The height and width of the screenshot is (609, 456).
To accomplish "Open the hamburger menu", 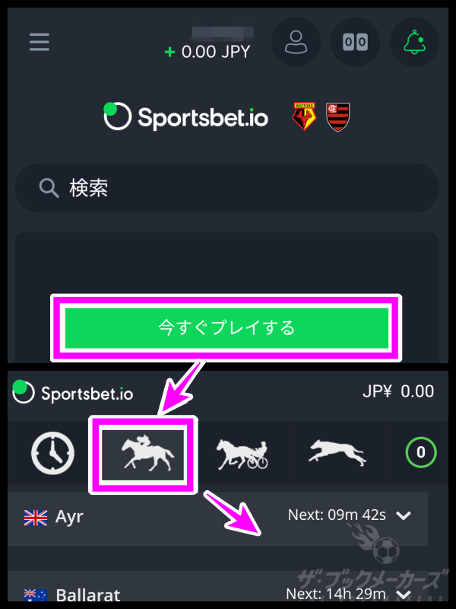I will [x=40, y=42].
